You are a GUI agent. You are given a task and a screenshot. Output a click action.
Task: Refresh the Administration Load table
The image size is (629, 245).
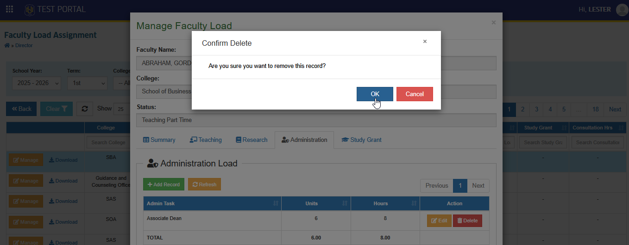(x=204, y=184)
